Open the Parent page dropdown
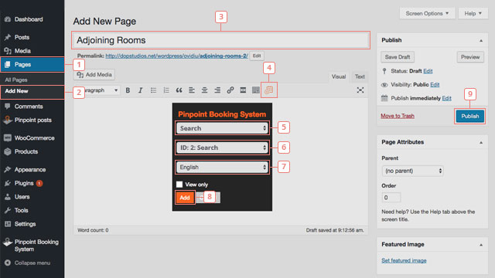 tap(412, 171)
